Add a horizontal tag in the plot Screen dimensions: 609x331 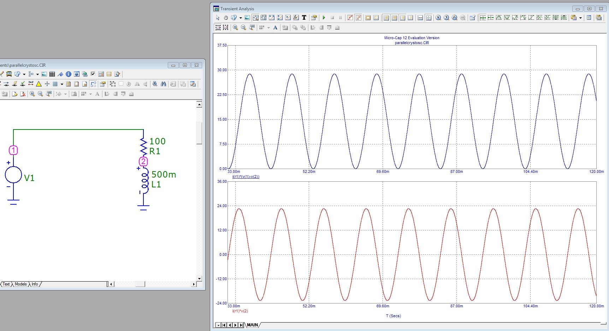click(272, 18)
